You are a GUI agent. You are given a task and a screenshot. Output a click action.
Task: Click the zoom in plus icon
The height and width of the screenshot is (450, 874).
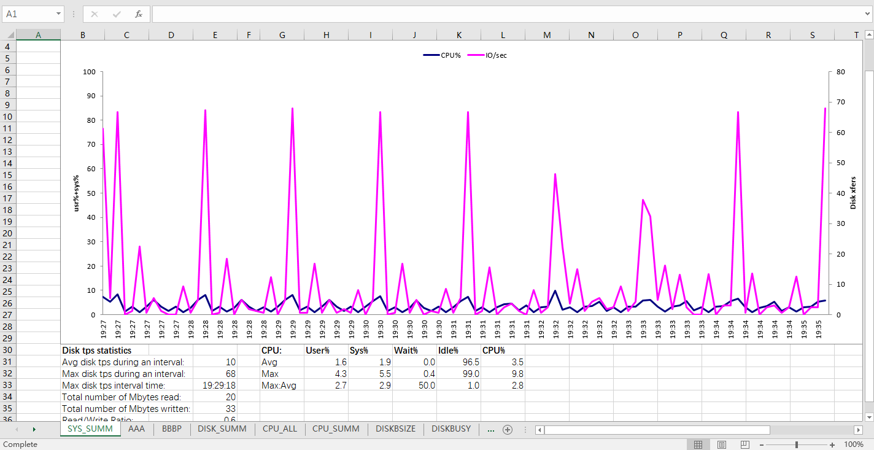(x=832, y=444)
